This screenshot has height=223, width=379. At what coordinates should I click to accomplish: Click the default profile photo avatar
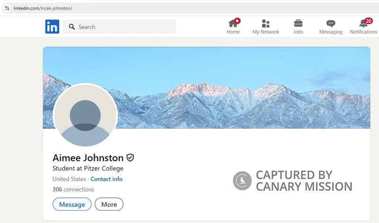(85, 115)
